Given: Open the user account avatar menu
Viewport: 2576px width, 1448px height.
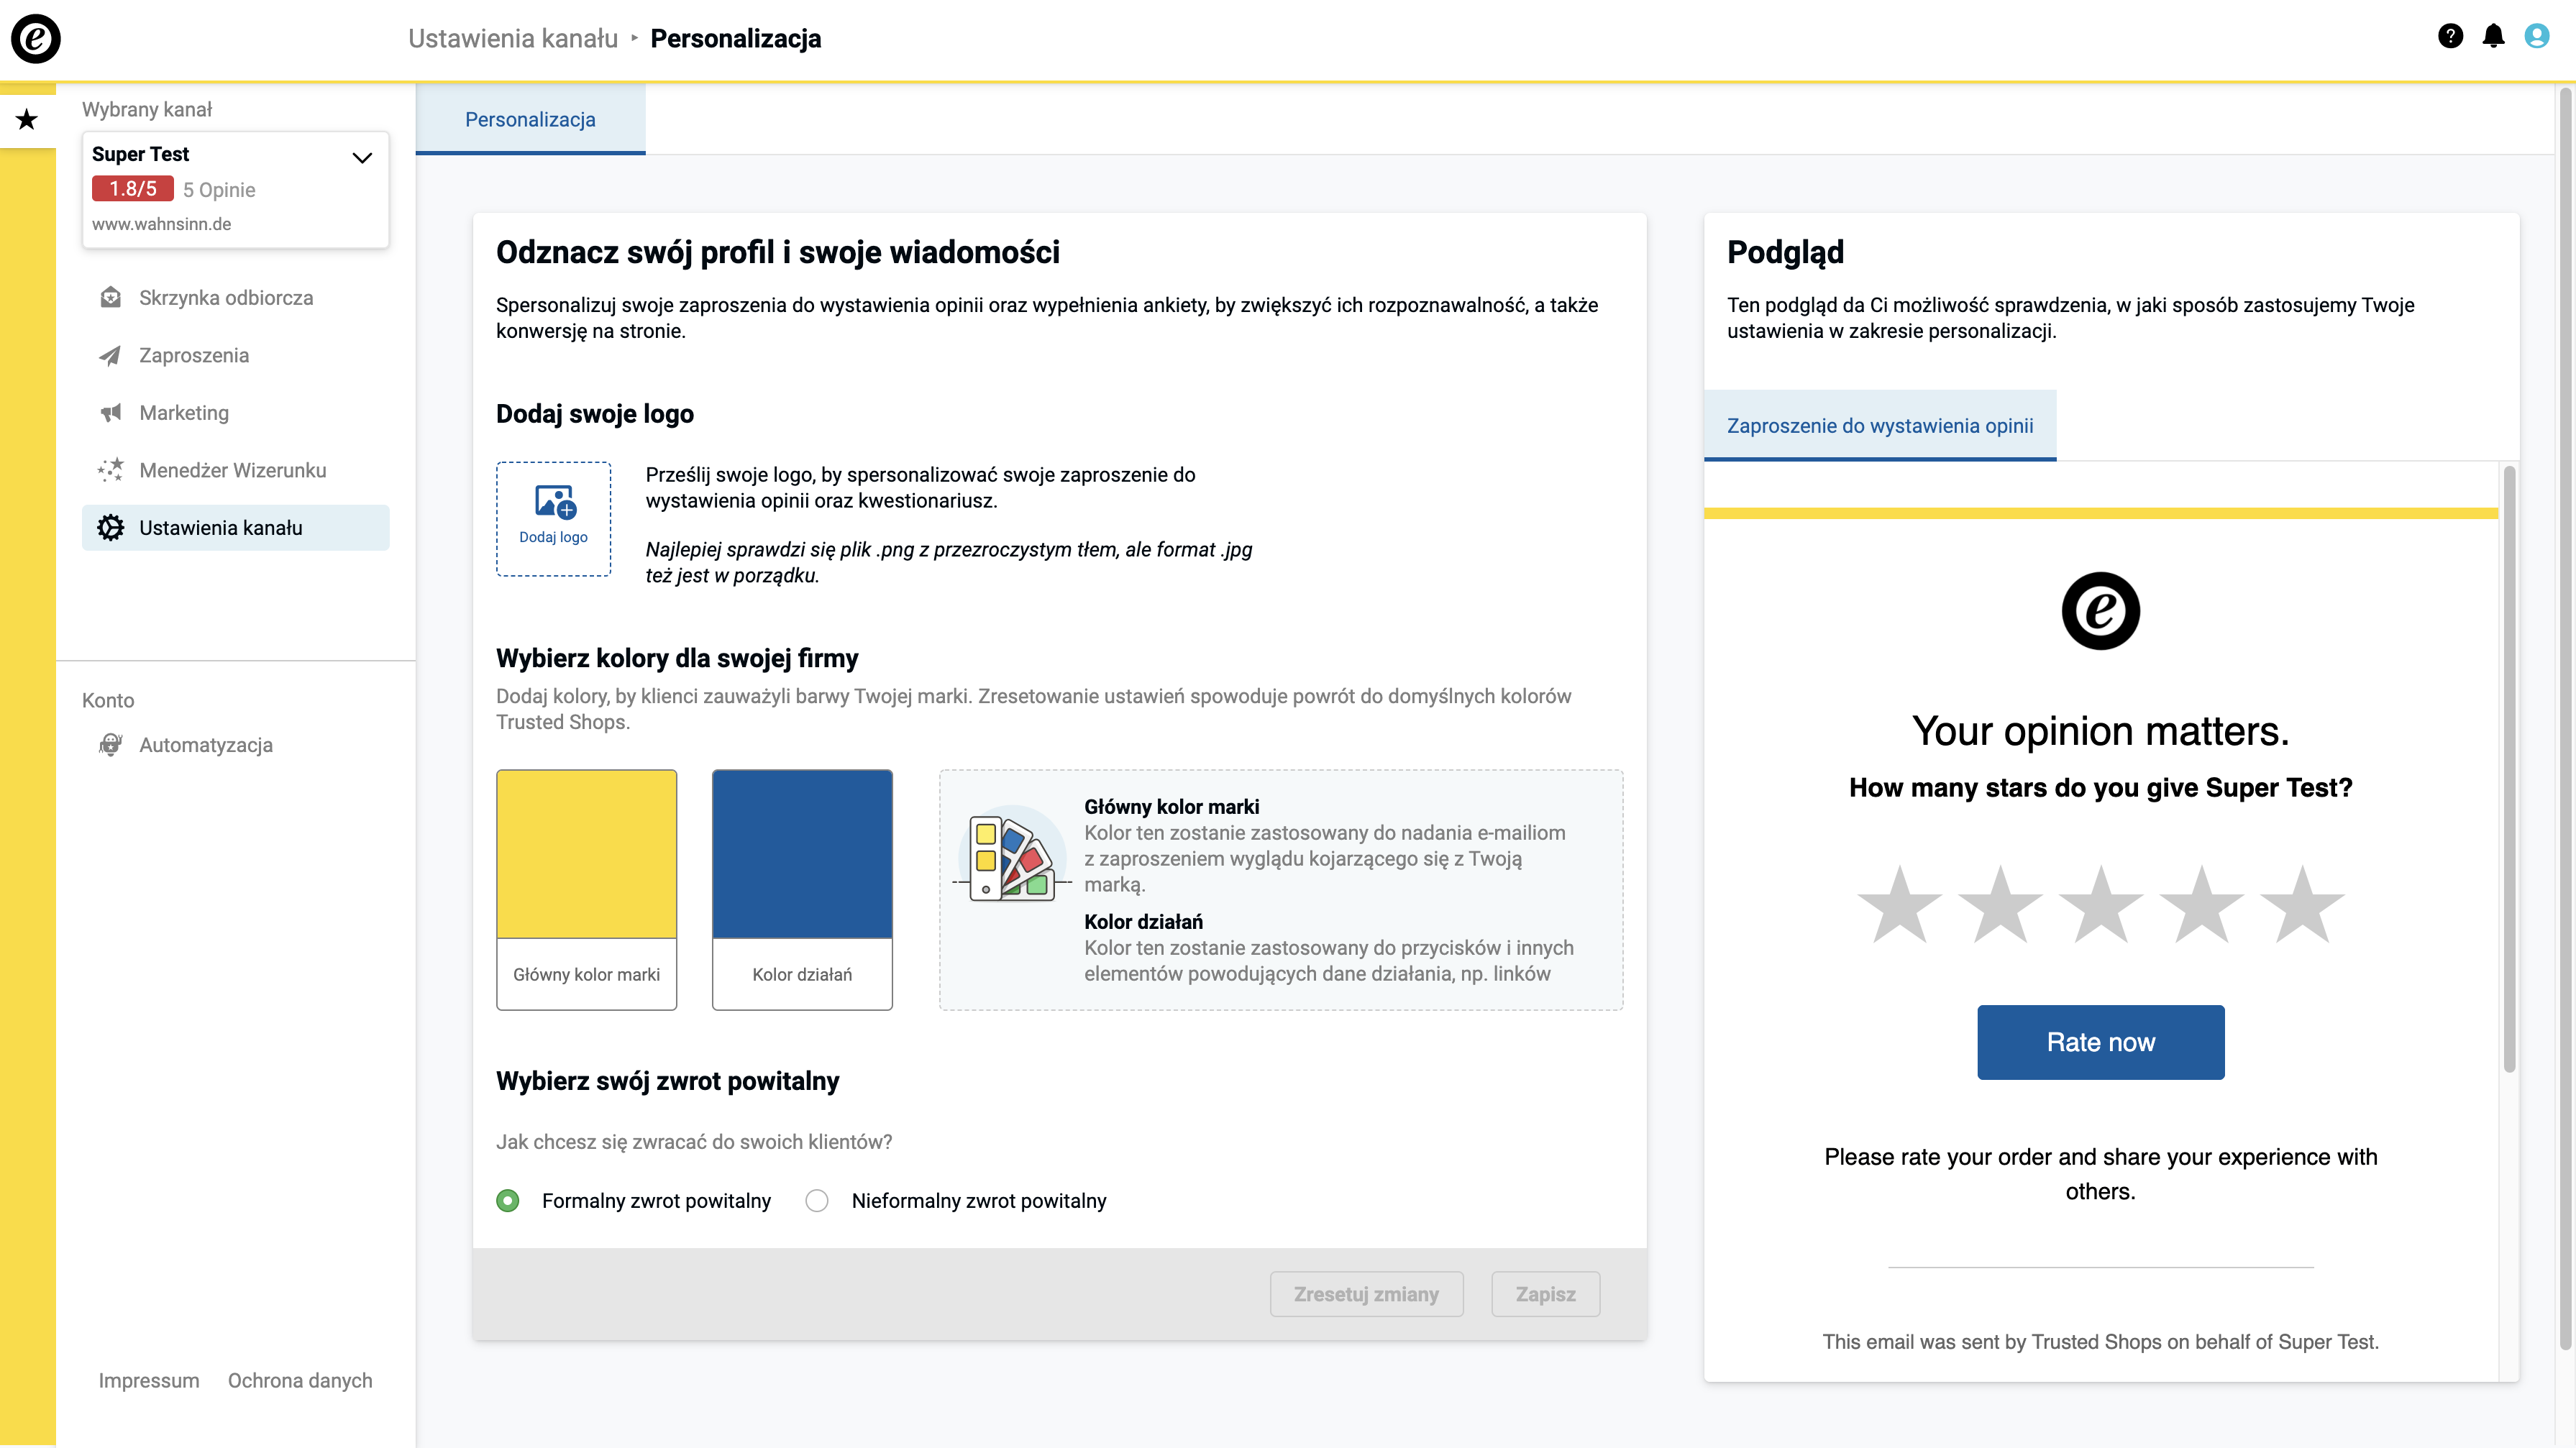Looking at the screenshot, I should 2537,37.
